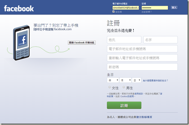The width and height of the screenshot is (189, 125).
Task: Focus the login password field in header
Action: click(155, 8)
